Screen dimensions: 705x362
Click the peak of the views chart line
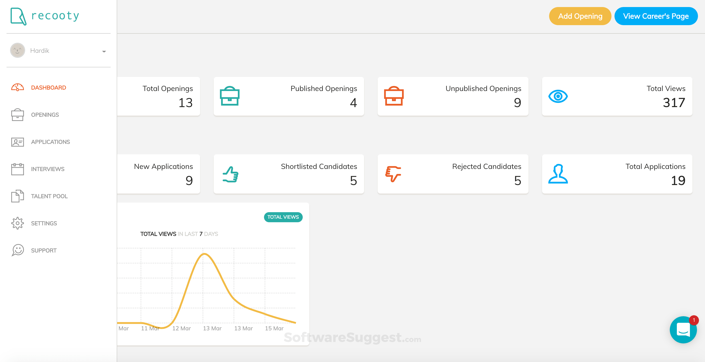(x=204, y=254)
